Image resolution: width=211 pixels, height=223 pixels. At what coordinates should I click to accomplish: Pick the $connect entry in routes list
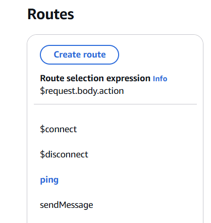coord(59,129)
